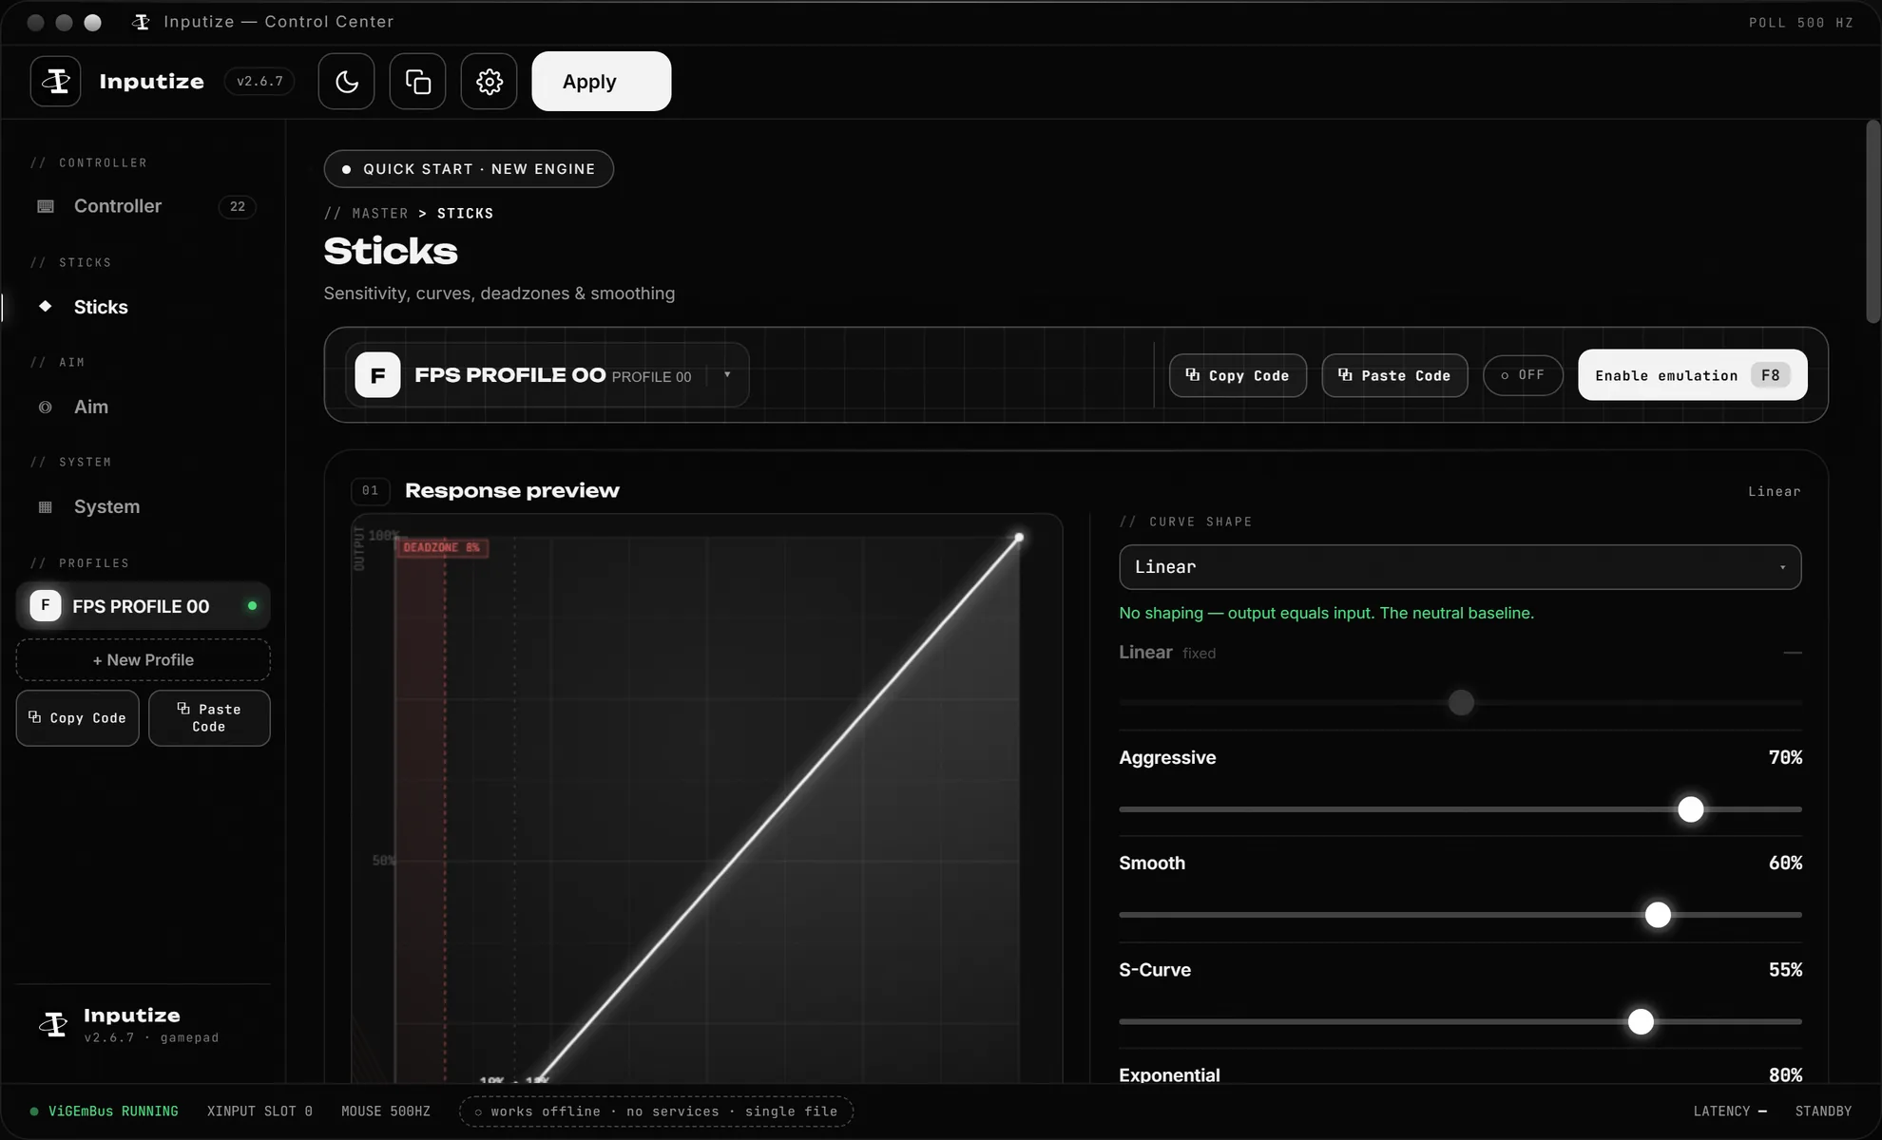Image resolution: width=1882 pixels, height=1140 pixels.
Task: Click the DEADZONE 8% label on graph
Action: (x=442, y=548)
